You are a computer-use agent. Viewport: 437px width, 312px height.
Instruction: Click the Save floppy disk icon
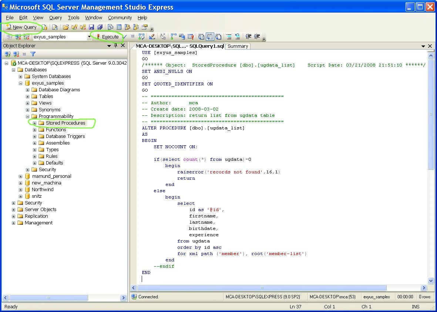click(x=91, y=27)
